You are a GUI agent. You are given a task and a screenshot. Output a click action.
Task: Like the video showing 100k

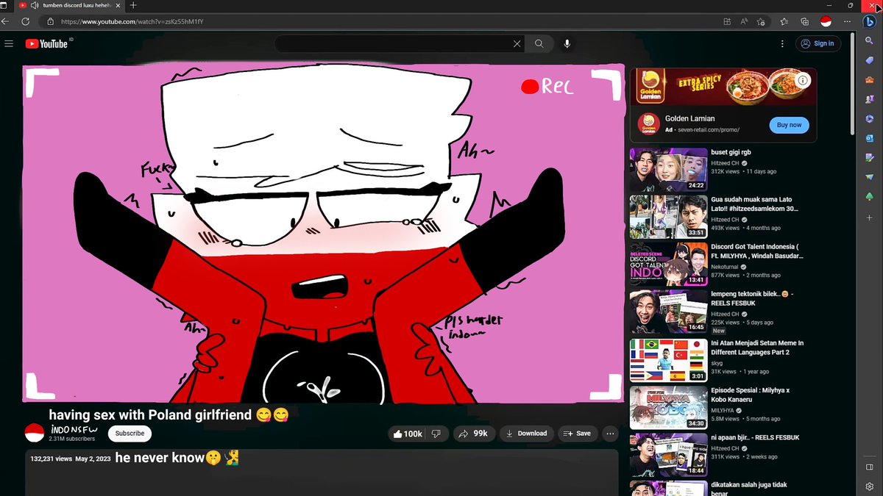407,434
